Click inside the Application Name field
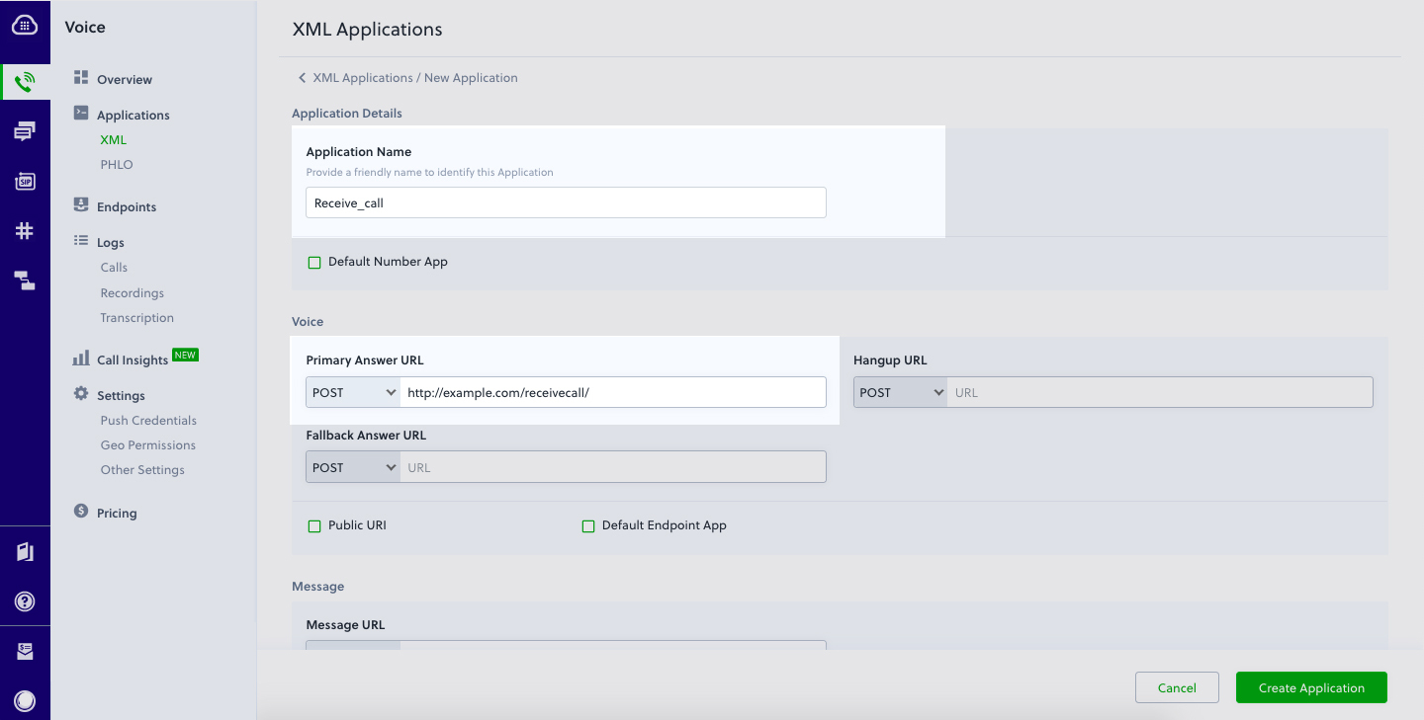This screenshot has width=1424, height=720. [x=565, y=202]
